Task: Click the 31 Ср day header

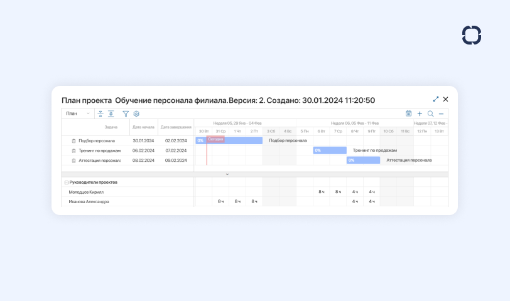Action: [x=220, y=132]
